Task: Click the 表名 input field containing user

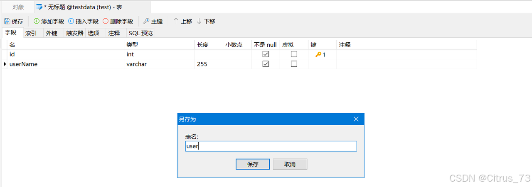Action: pyautogui.click(x=271, y=146)
